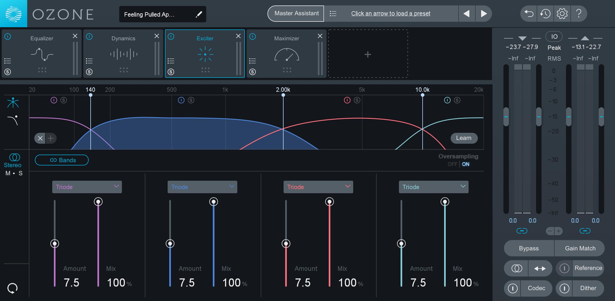
Task: Toggle the Codec power button
Action: [513, 288]
